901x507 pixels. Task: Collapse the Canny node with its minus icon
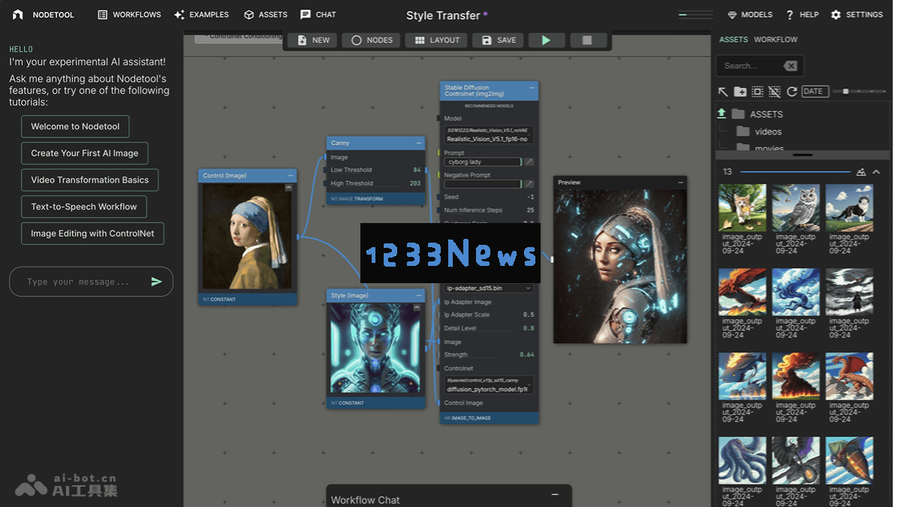(x=417, y=143)
